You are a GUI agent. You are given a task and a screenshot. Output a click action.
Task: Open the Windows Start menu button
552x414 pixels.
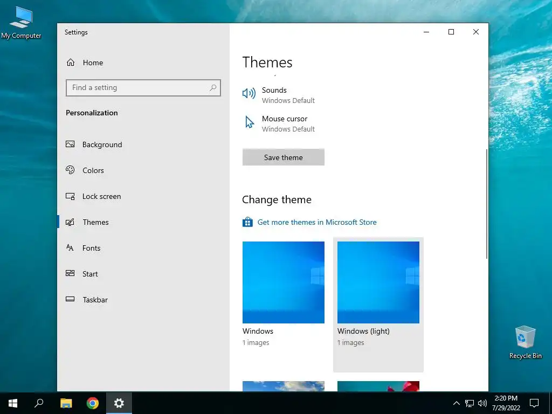[13, 403]
